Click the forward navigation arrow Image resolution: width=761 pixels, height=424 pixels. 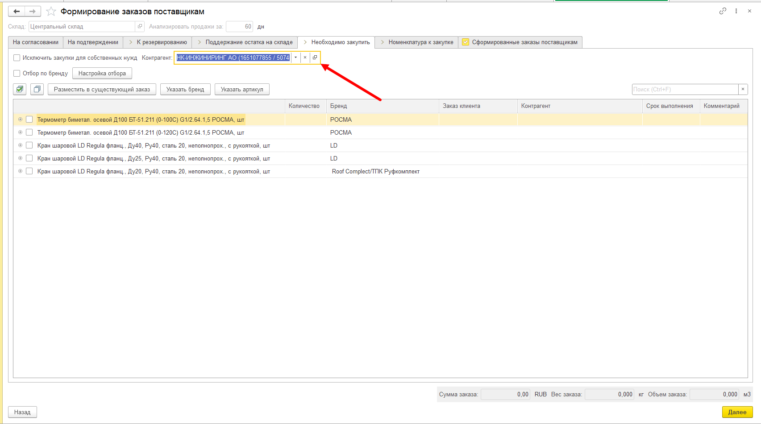[x=33, y=12]
